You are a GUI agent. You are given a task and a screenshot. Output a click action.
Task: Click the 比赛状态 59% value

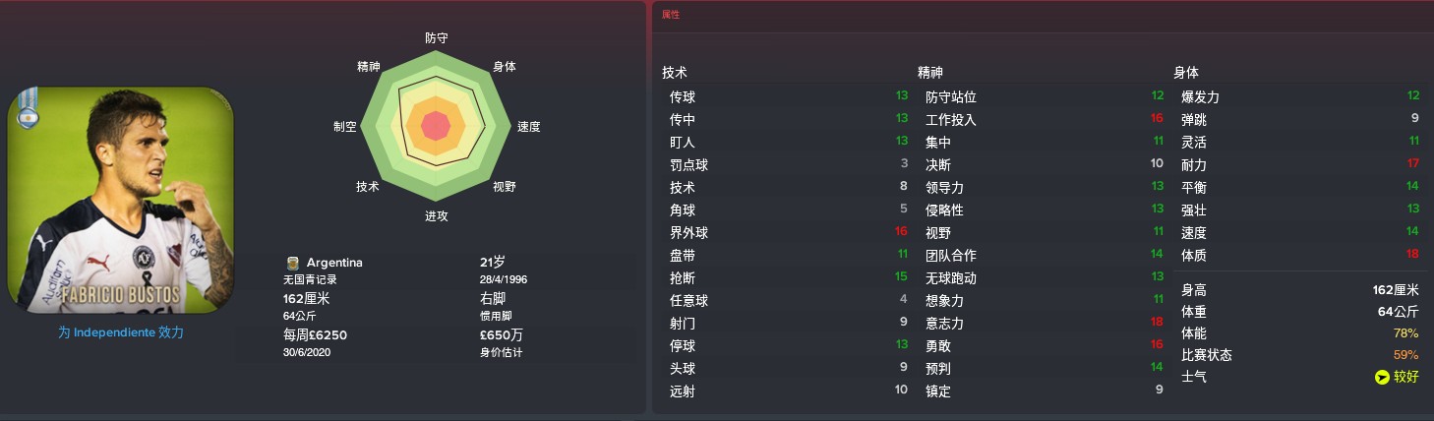pyautogui.click(x=1404, y=355)
